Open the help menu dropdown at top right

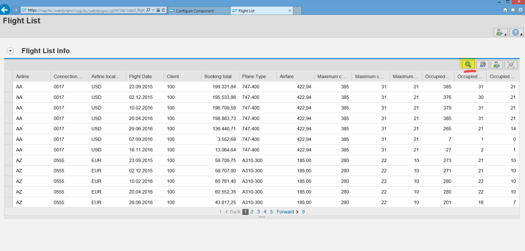tap(516, 32)
